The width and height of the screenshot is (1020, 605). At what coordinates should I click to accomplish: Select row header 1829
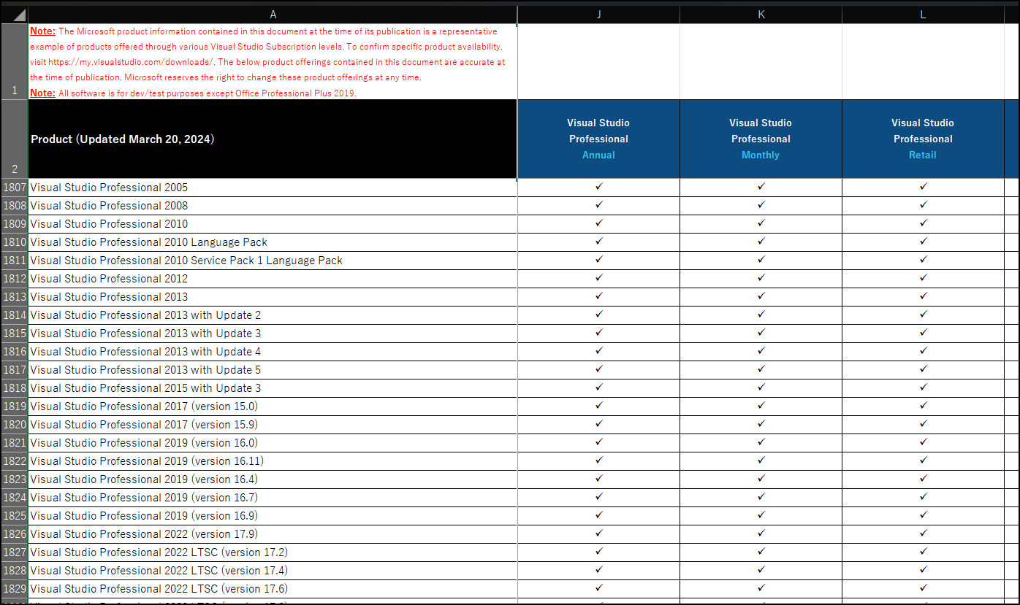point(15,589)
